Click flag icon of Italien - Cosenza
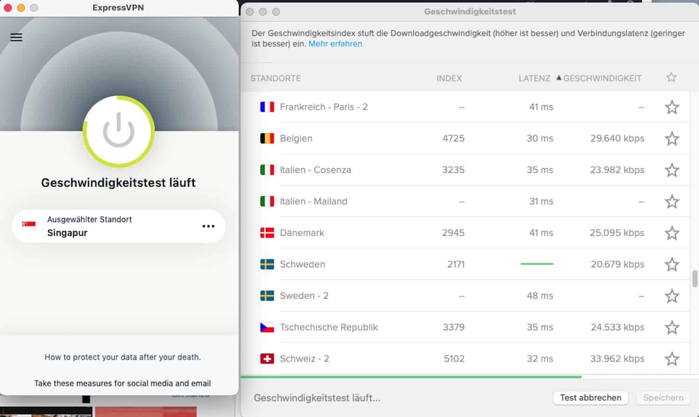 (x=267, y=170)
